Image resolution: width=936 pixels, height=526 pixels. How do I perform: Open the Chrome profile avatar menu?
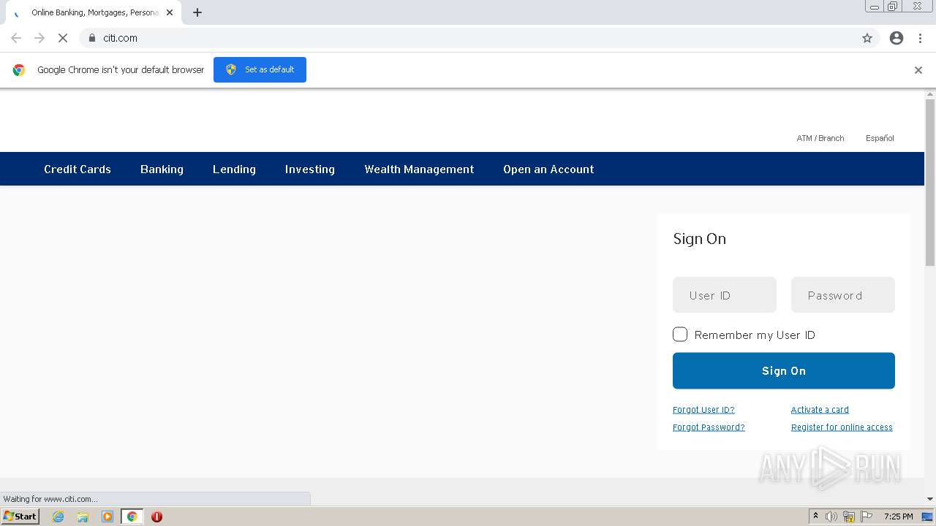pyautogui.click(x=897, y=38)
